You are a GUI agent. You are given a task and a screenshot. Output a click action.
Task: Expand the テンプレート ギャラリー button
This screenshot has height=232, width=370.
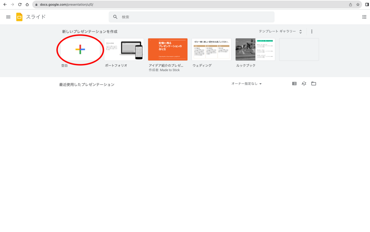coord(280,31)
